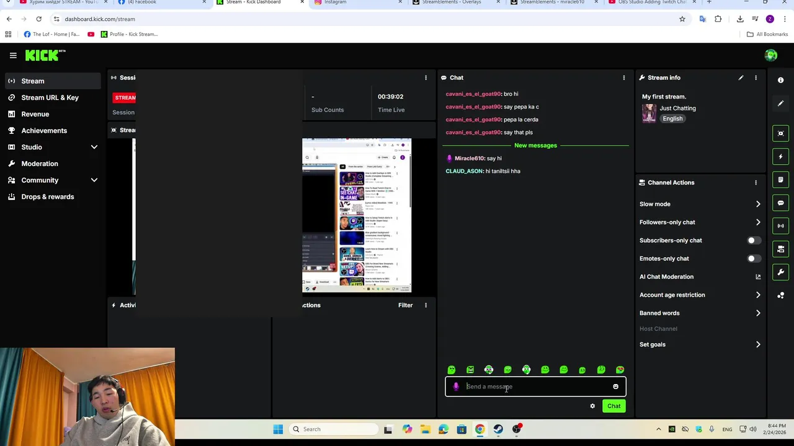Click Steam icon in taskbar
The image size is (794, 446).
click(x=498, y=429)
